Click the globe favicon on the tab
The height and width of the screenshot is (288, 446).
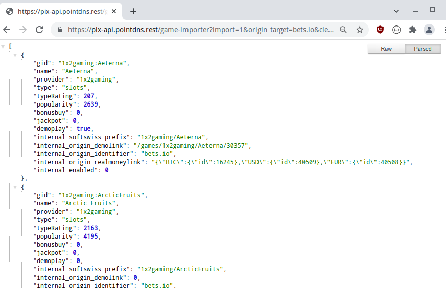[10, 11]
